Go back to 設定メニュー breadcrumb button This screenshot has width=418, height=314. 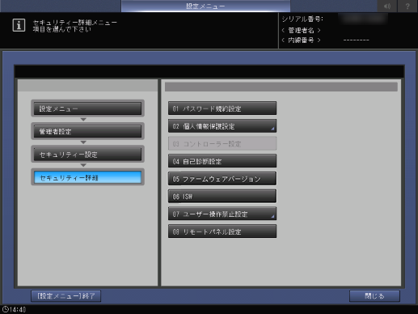pos(87,108)
